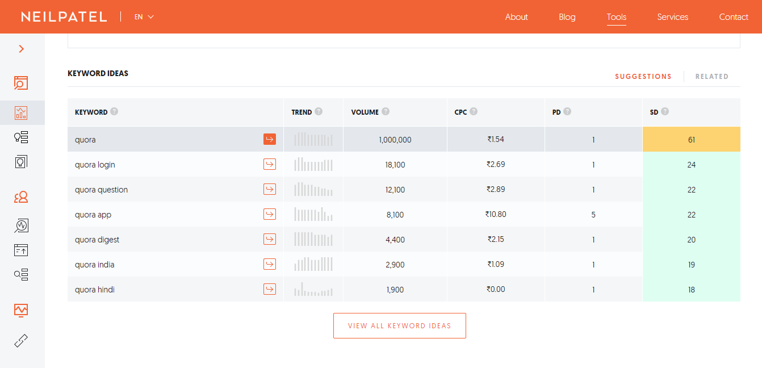The width and height of the screenshot is (762, 368).
Task: Click the volume value 2,900
Action: point(395,265)
